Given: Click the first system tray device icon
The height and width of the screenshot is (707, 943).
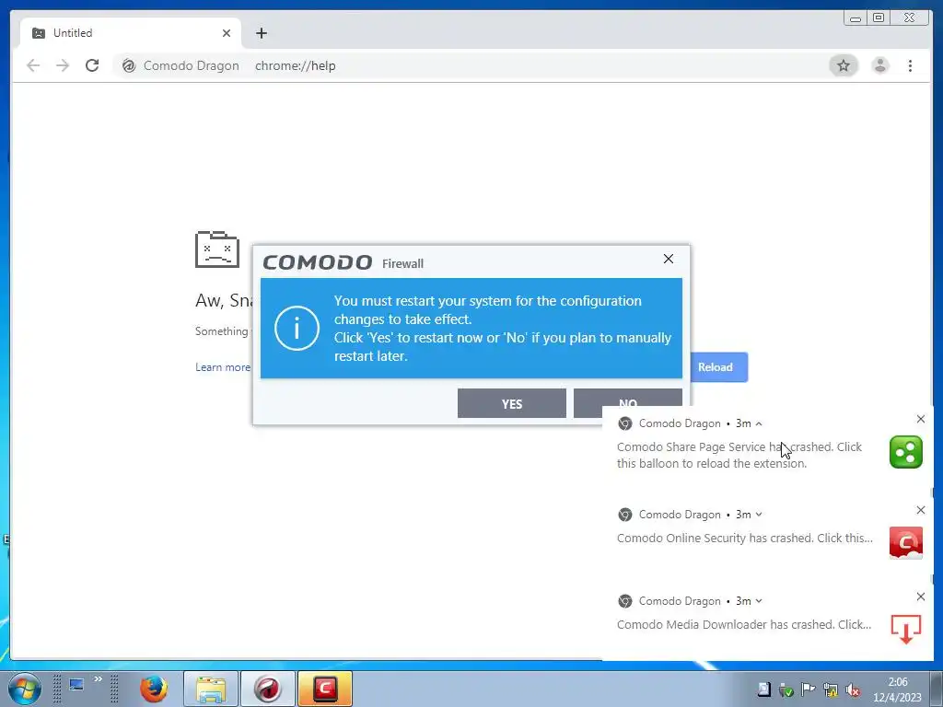Looking at the screenshot, I should [763, 690].
